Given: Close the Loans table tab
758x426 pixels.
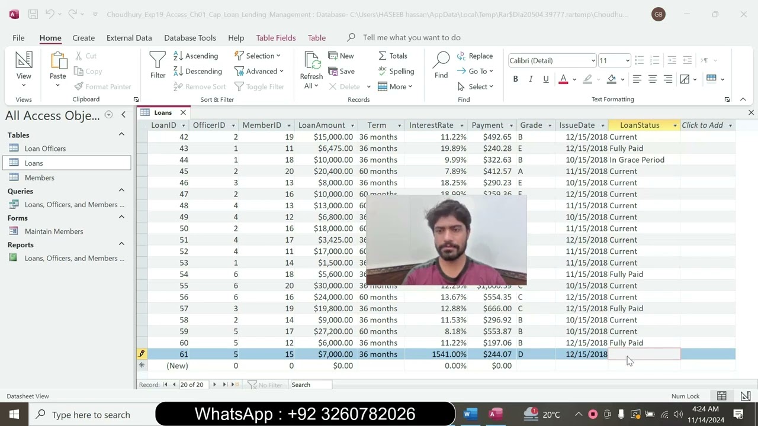Looking at the screenshot, I should (x=183, y=112).
